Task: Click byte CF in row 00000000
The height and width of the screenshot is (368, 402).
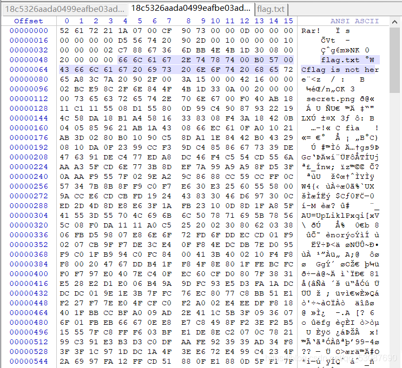Action: coord(167,31)
